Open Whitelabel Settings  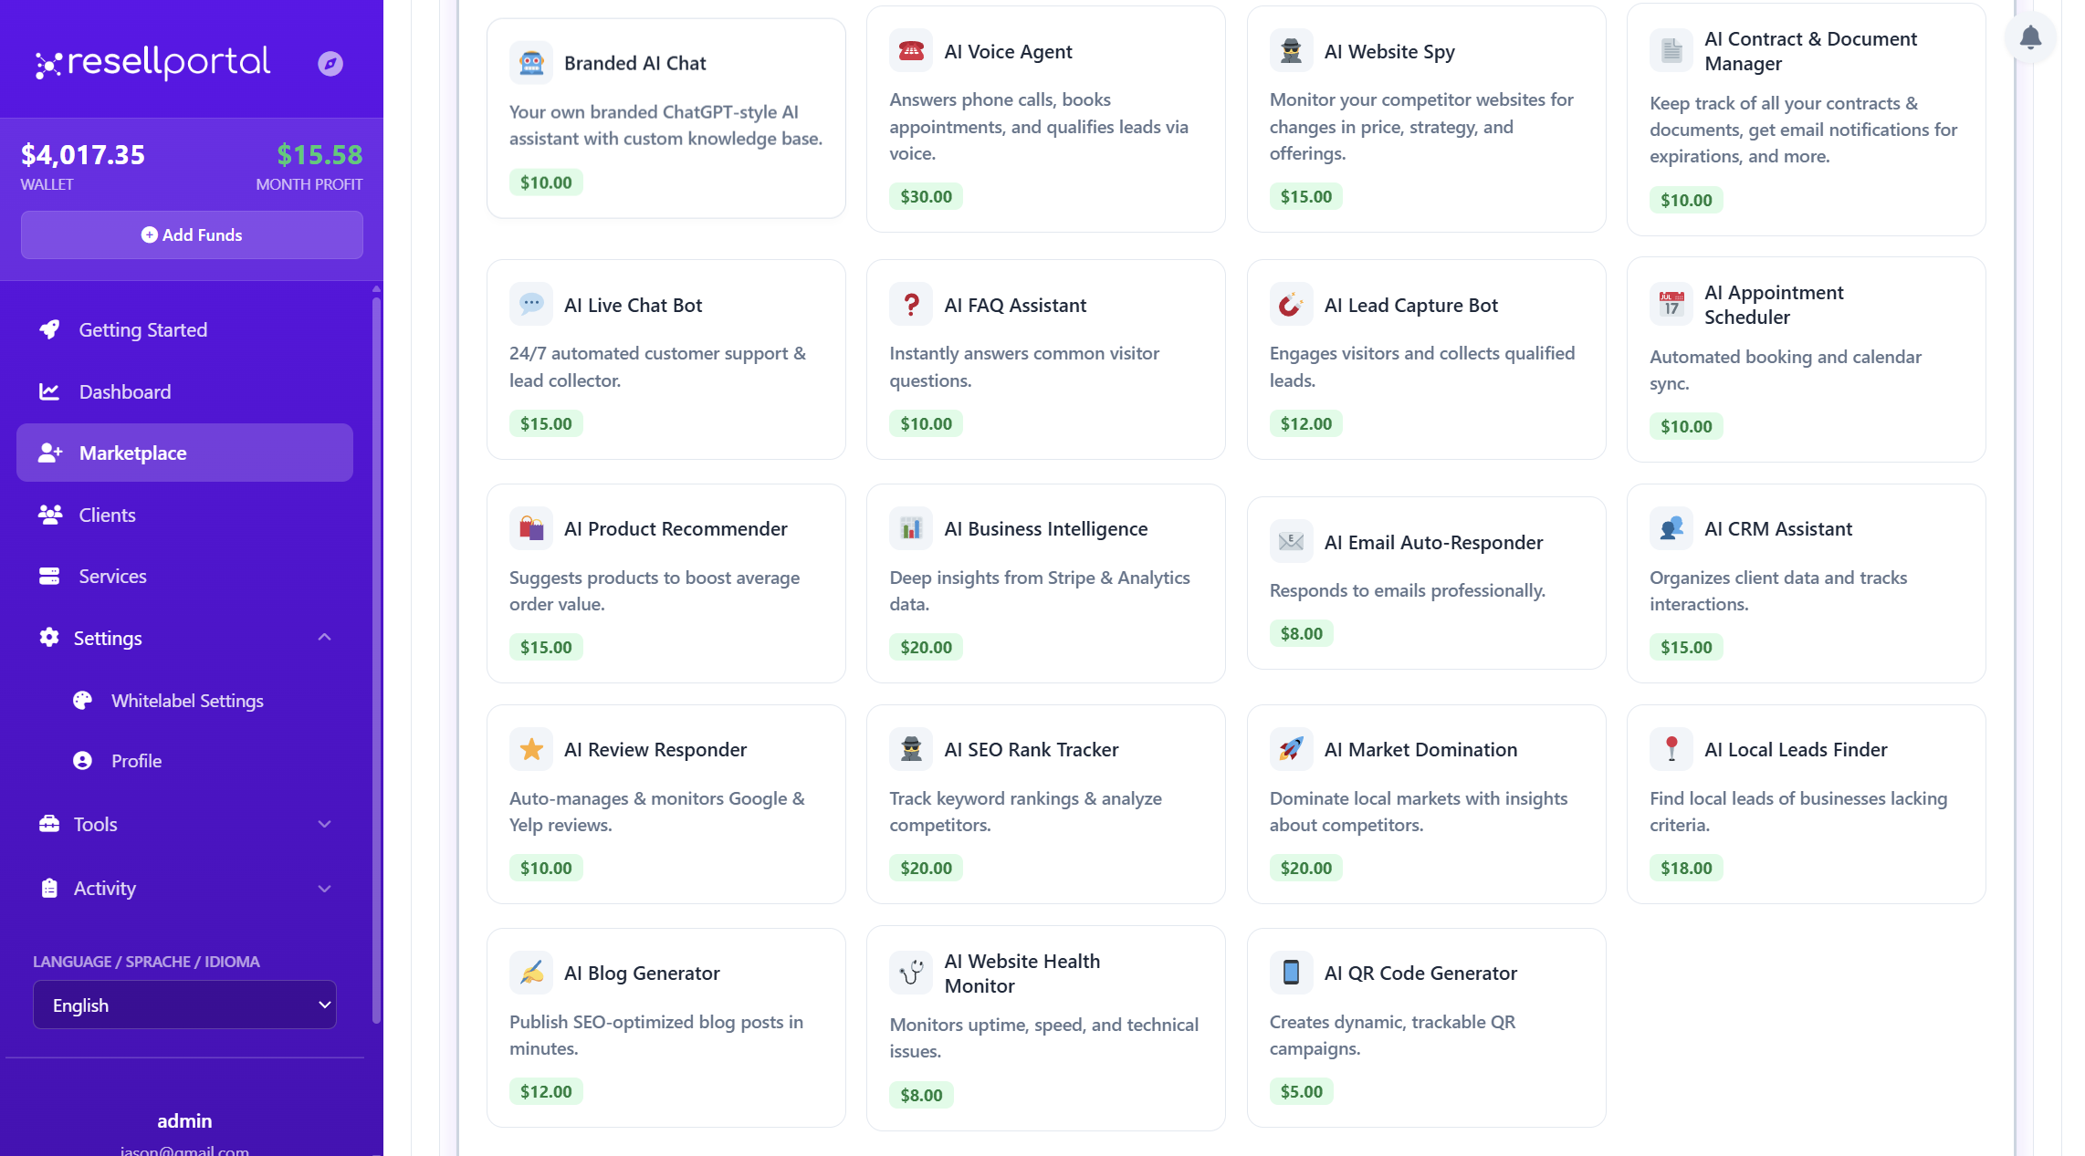click(x=186, y=701)
